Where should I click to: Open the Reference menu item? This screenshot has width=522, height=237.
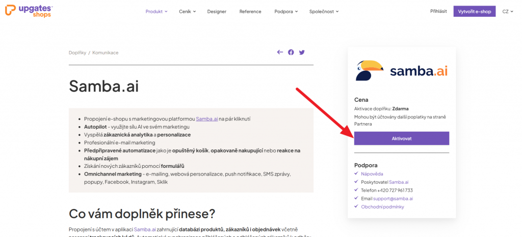coord(250,11)
